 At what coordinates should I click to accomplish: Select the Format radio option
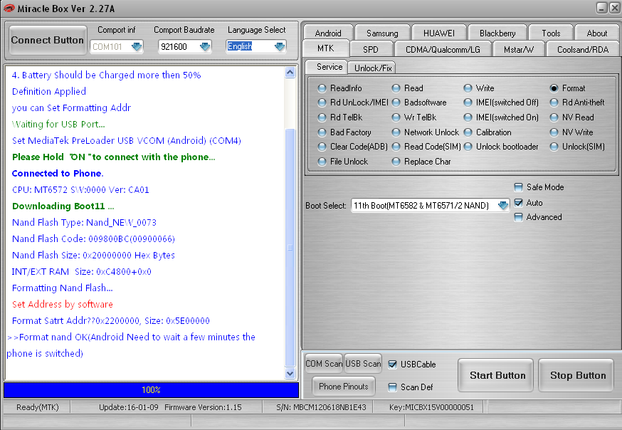pos(568,88)
